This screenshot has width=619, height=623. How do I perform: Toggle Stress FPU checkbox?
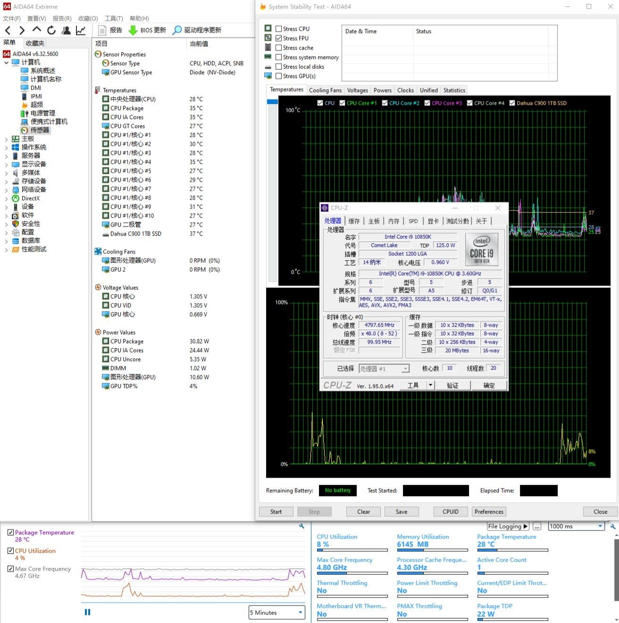[279, 38]
